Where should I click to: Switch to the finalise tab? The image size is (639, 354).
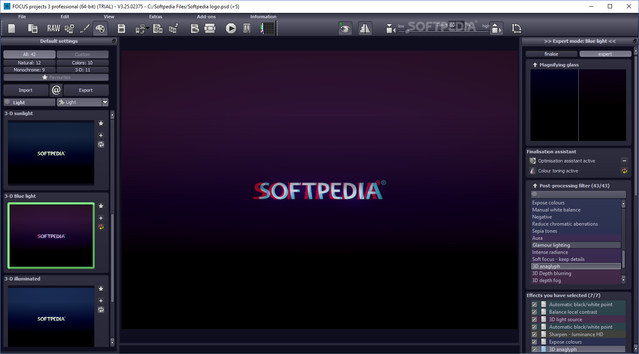(551, 54)
